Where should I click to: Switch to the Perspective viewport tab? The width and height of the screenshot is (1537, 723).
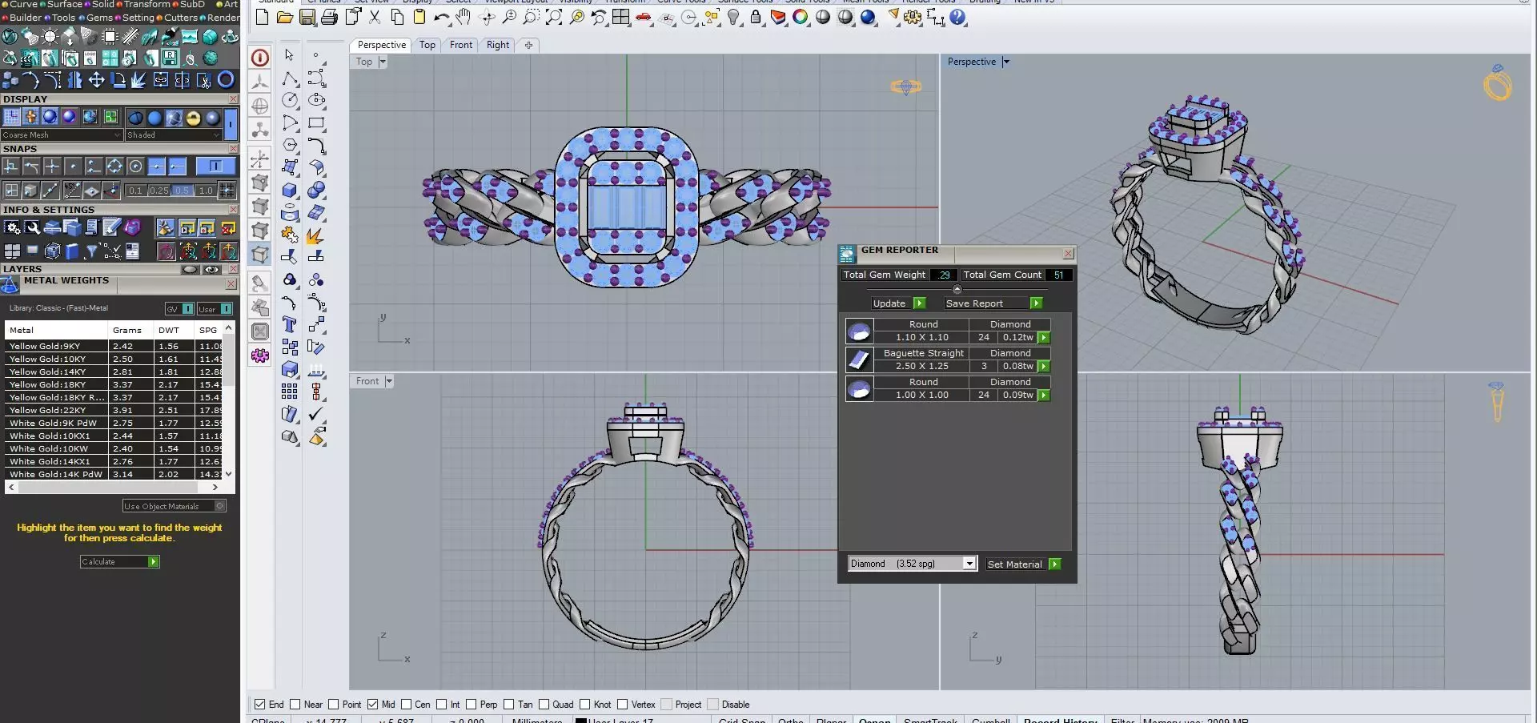click(x=382, y=45)
